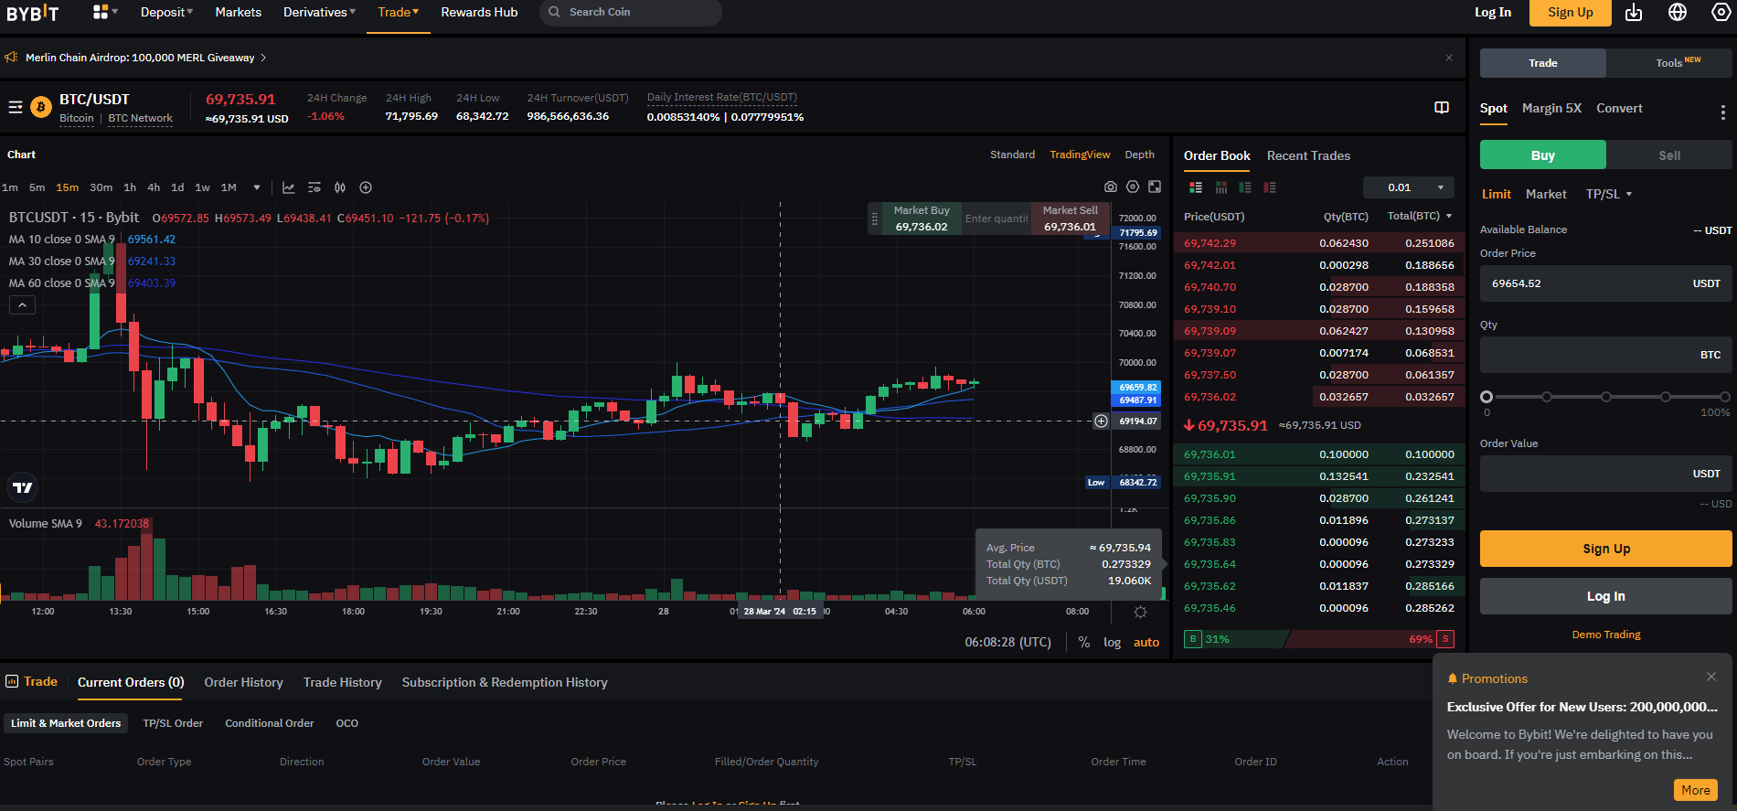Screen dimensions: 1737x811
Task: Open the Trade dropdown menu
Action: (399, 12)
